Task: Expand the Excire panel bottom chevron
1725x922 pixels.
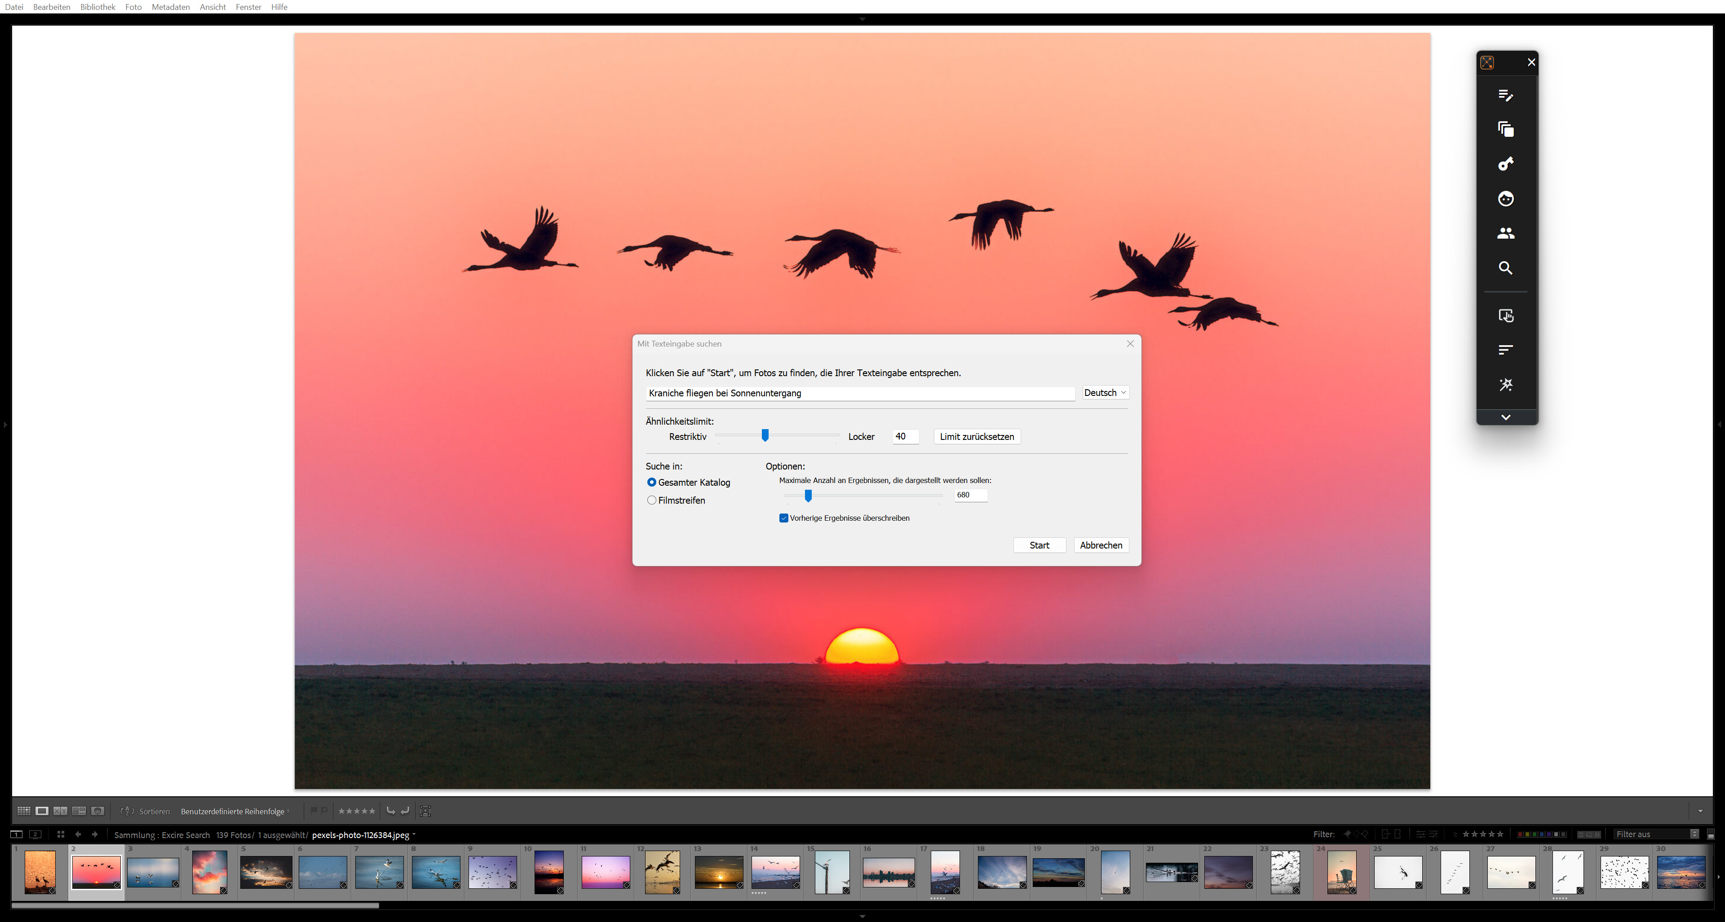Action: click(x=1505, y=417)
